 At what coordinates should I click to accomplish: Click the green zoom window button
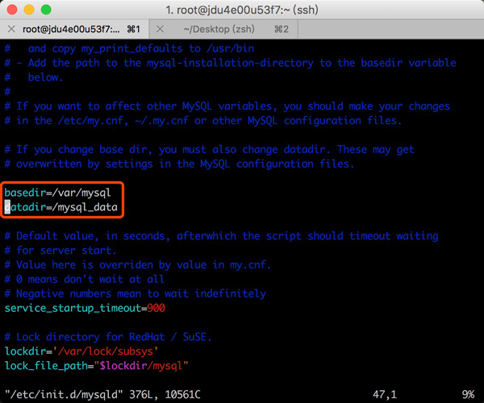click(x=46, y=10)
